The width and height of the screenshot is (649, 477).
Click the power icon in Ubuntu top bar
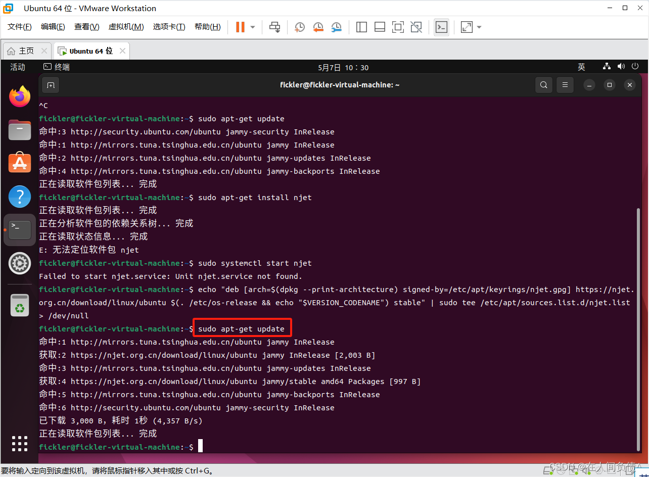click(636, 67)
